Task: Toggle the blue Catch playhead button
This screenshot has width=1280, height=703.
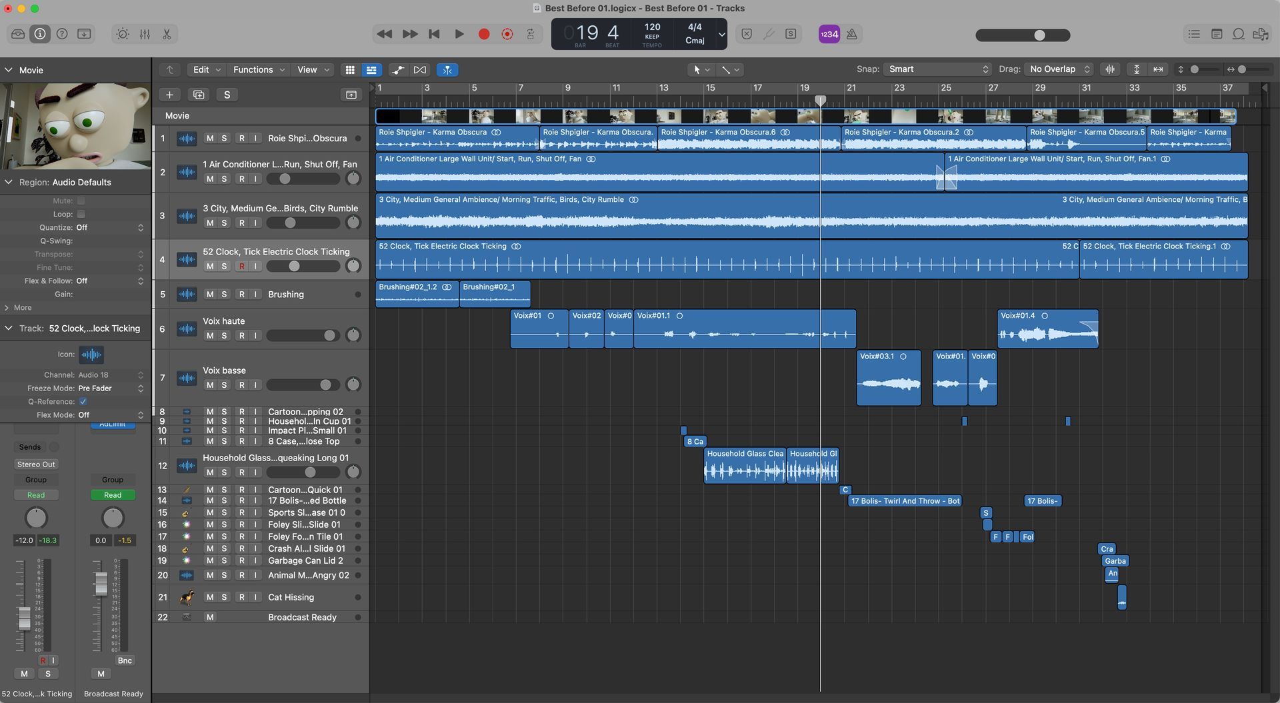Action: pyautogui.click(x=447, y=69)
